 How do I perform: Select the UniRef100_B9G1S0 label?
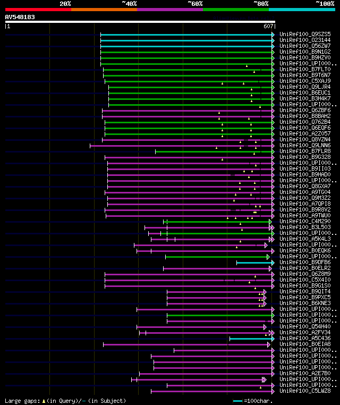point(305,285)
